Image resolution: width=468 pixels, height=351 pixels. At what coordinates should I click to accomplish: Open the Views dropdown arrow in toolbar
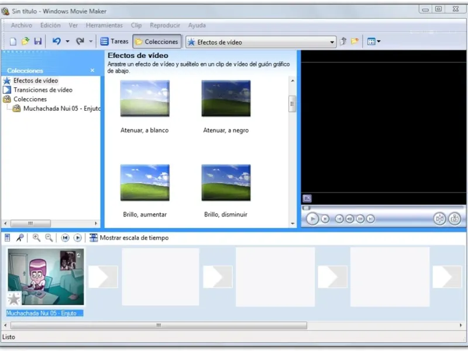379,42
